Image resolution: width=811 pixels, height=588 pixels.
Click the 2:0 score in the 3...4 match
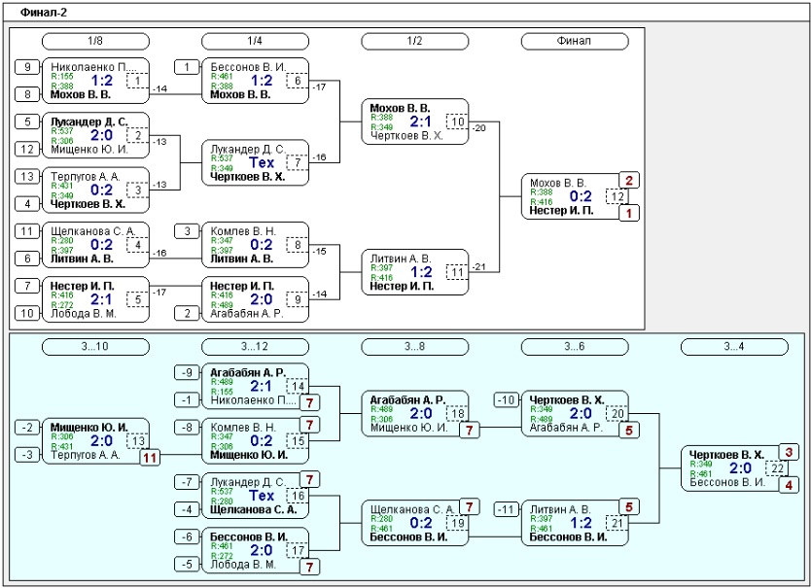(x=740, y=468)
